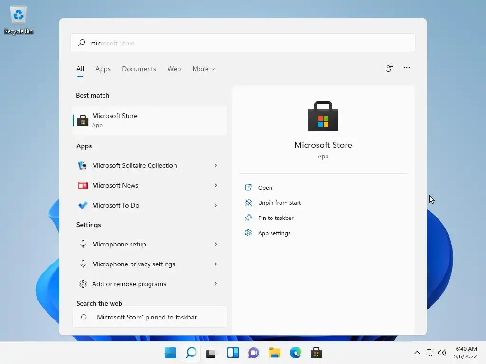Expand the Microsoft News chevron
The width and height of the screenshot is (486, 364).
click(x=216, y=185)
